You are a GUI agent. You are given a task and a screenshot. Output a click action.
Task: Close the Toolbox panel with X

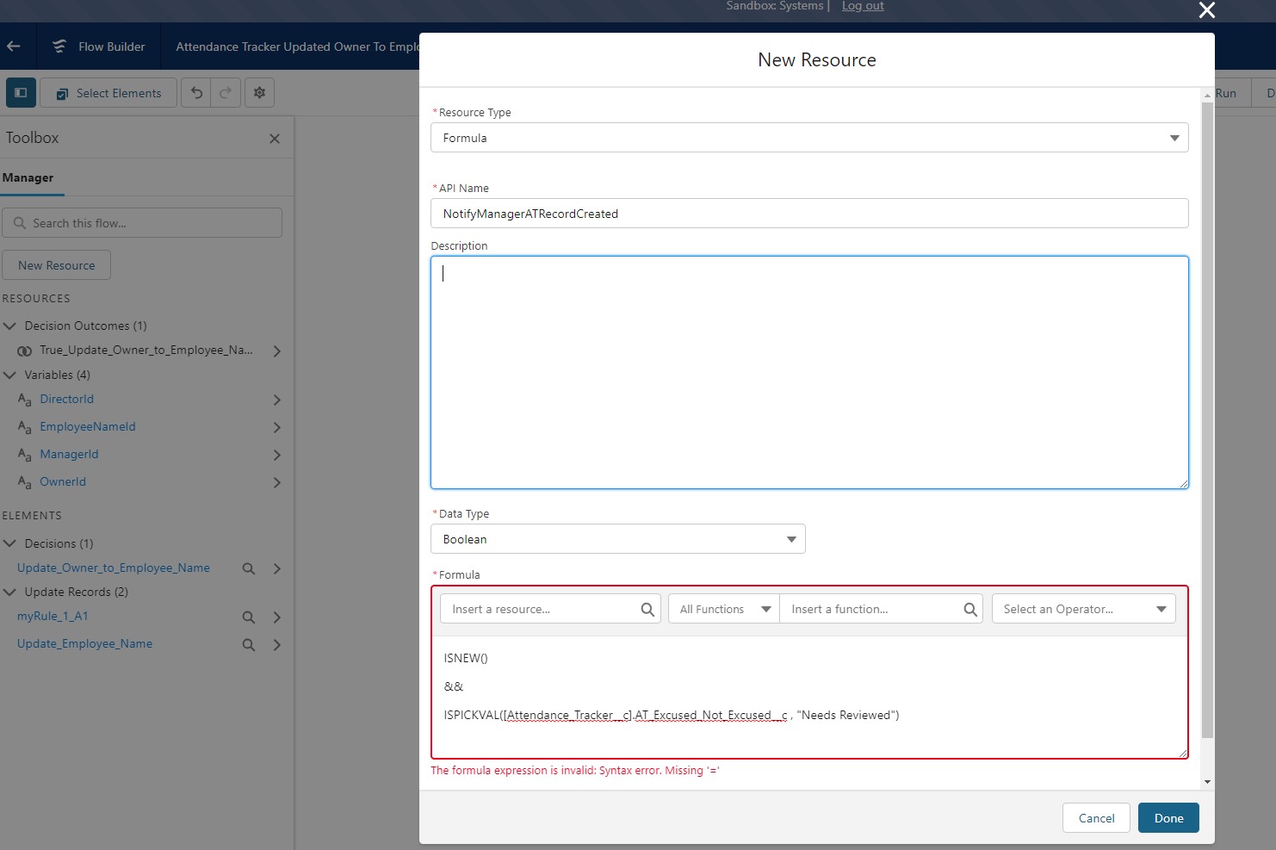(275, 139)
